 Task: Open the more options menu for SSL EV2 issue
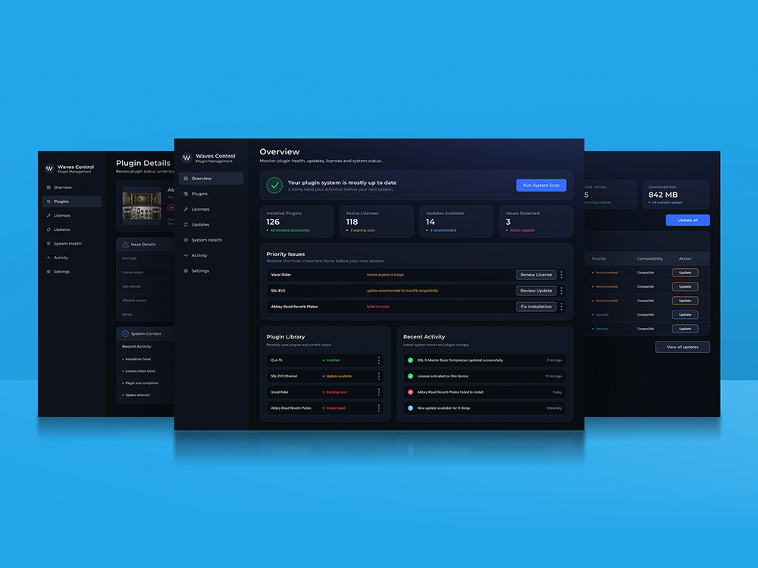pyautogui.click(x=561, y=291)
